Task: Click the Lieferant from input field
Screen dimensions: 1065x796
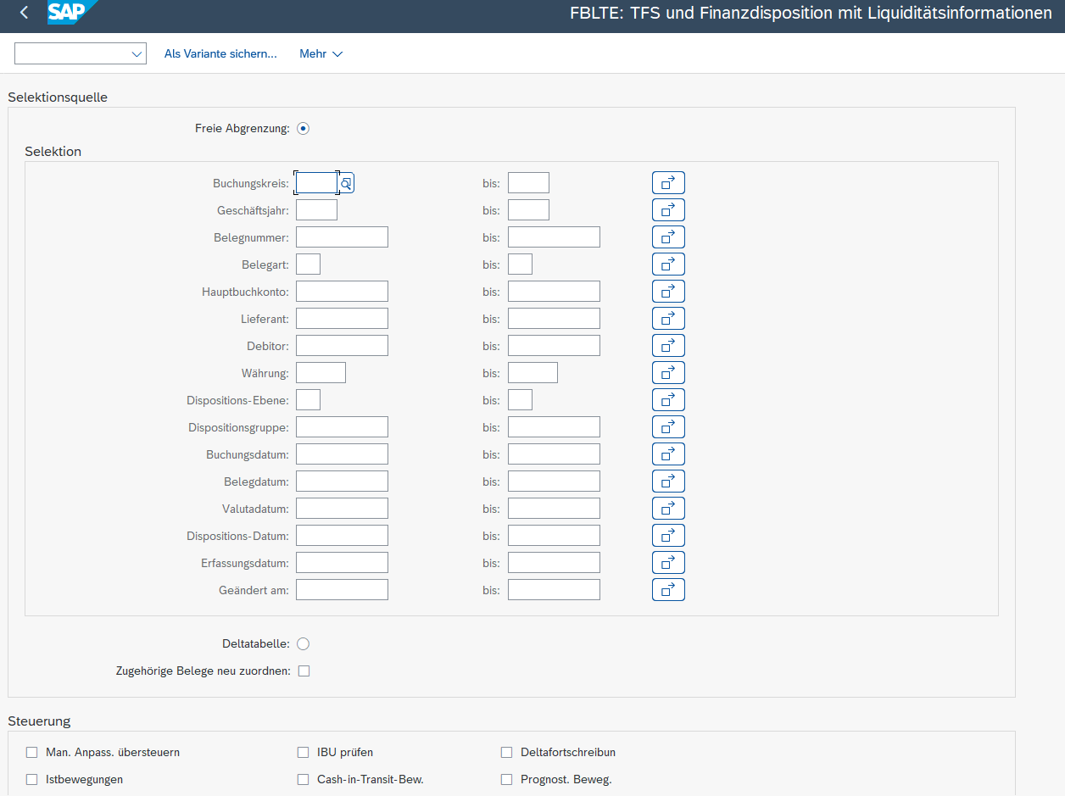Action: click(x=342, y=319)
